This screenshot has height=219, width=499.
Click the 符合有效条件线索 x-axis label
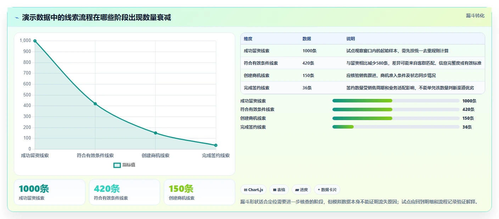tap(95, 155)
